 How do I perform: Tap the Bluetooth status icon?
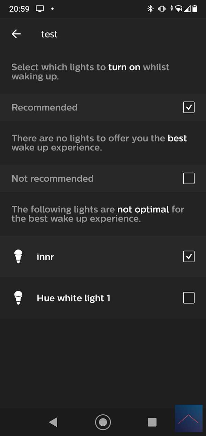point(150,9)
